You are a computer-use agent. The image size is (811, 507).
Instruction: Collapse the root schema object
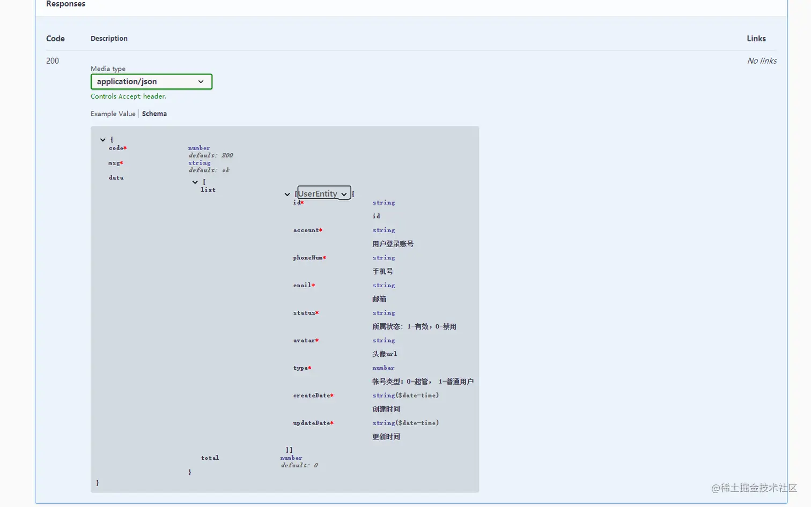point(102,139)
